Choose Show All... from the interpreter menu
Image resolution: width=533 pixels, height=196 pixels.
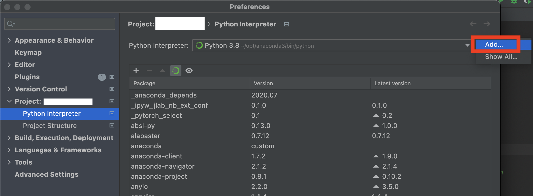coord(501,57)
